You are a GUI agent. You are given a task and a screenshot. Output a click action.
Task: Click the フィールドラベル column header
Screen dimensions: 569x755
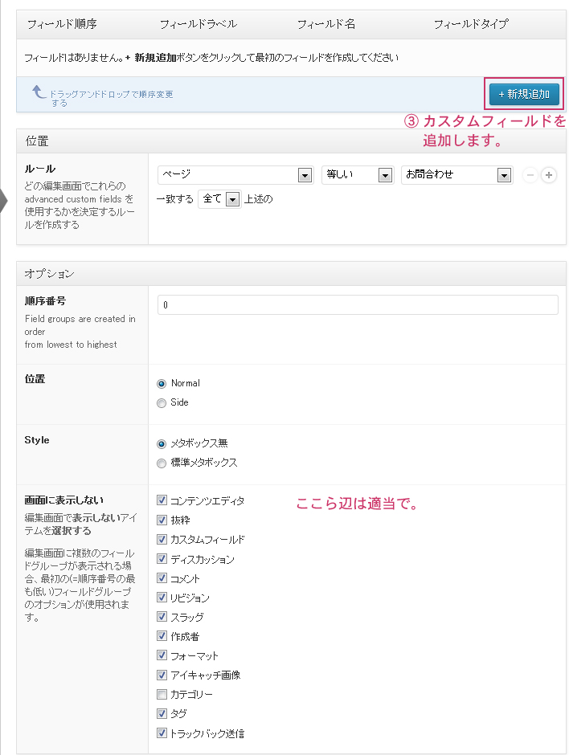pos(199,24)
